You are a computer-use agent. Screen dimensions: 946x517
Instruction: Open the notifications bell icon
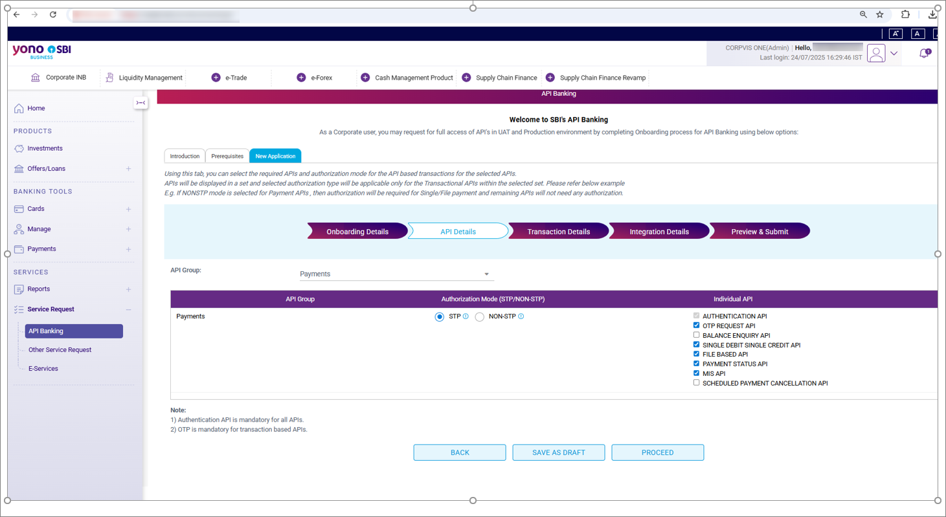[x=925, y=53]
